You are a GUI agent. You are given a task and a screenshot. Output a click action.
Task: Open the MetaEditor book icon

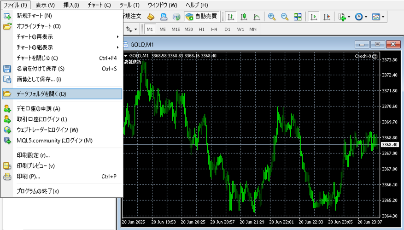(x=151, y=17)
